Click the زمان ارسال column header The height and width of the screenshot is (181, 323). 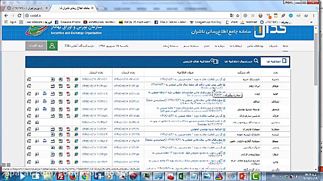[128, 72]
